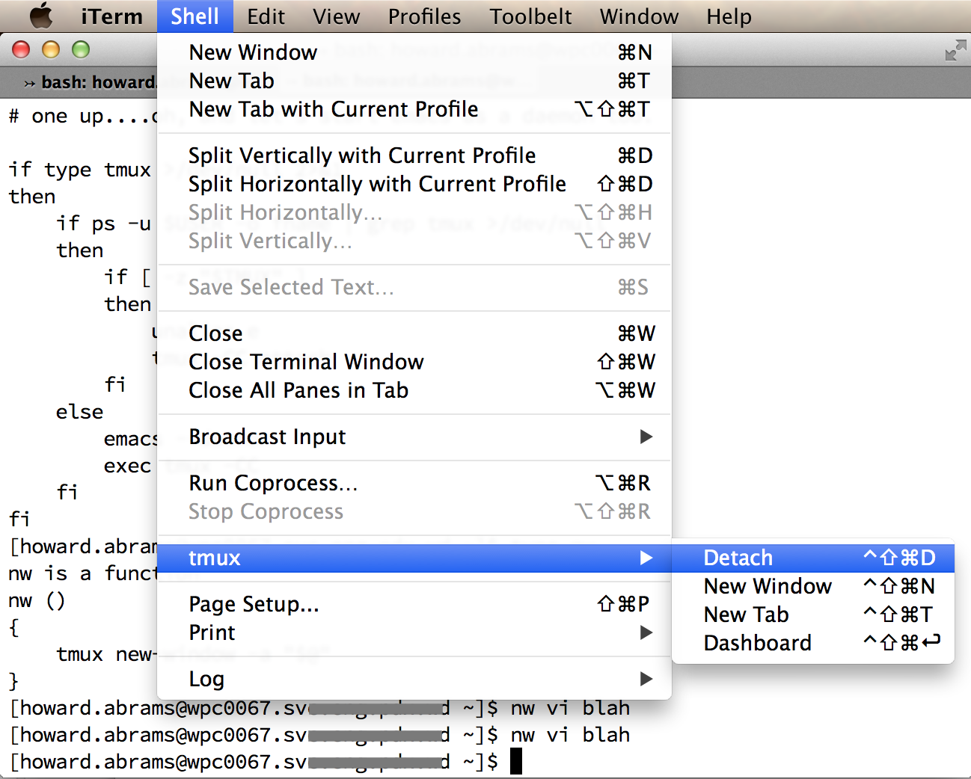Open the Edit menu
This screenshot has height=779, width=971.
click(x=266, y=16)
